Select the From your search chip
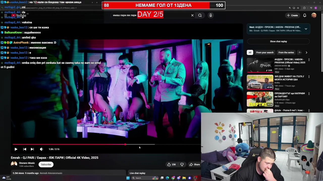323x181 pixels. 265,53
